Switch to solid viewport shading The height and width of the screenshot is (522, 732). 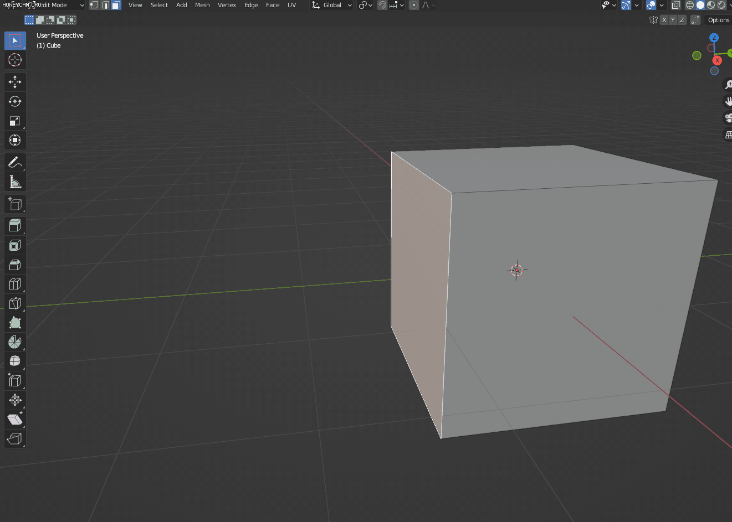[x=700, y=5]
